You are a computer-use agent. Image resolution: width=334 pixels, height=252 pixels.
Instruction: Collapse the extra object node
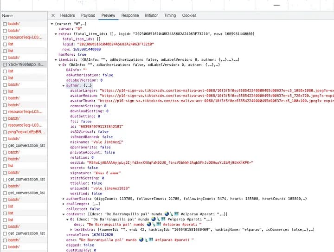point(56,34)
